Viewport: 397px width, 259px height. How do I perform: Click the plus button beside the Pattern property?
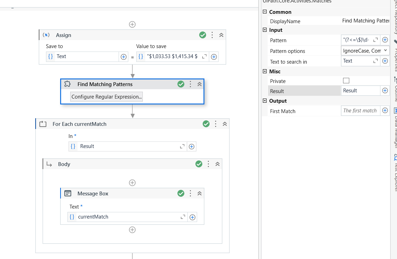tap(385, 40)
